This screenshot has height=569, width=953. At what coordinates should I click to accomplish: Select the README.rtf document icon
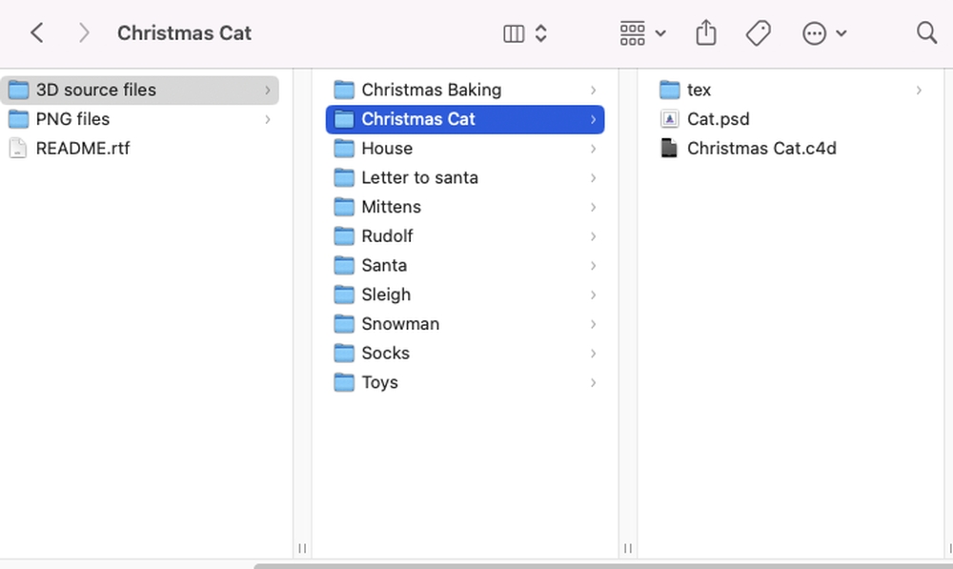point(18,149)
